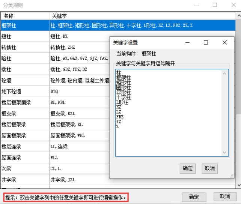Select the 短柱 name cell
The width and height of the screenshot is (241, 204).
click(x=25, y=36)
